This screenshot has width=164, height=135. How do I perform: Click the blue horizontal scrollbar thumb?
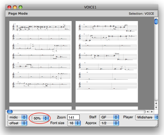[10, 112]
